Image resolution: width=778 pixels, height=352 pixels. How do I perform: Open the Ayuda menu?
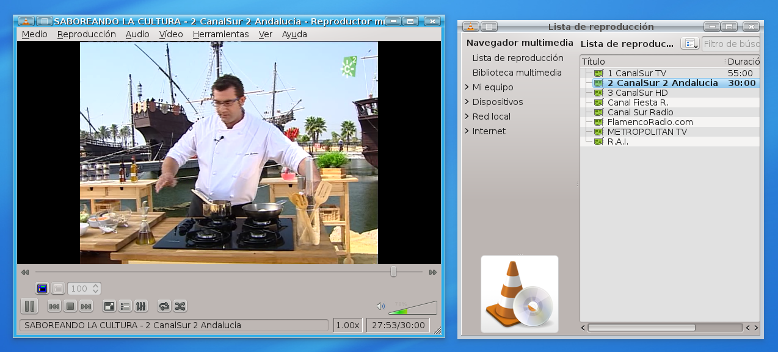pyautogui.click(x=294, y=34)
